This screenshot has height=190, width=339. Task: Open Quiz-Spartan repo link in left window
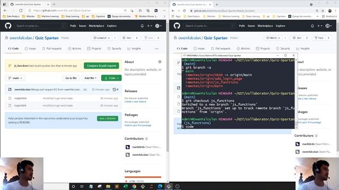point(47,38)
